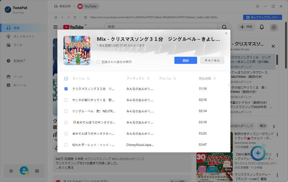This screenshot has height=182, width=288.
Task: Check the ジングル・ベル track checkbox
Action: click(66, 111)
